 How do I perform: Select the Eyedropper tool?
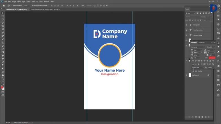[3, 33]
